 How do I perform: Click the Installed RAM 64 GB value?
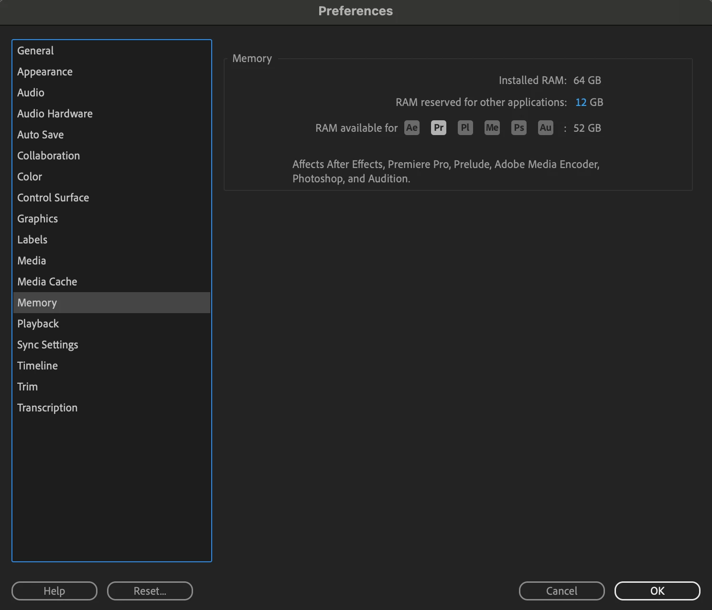pyautogui.click(x=587, y=80)
